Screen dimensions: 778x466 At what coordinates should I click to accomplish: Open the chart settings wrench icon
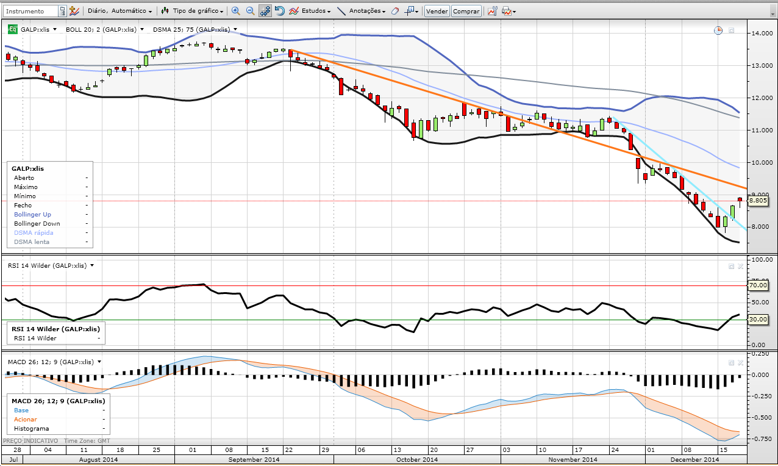click(493, 11)
